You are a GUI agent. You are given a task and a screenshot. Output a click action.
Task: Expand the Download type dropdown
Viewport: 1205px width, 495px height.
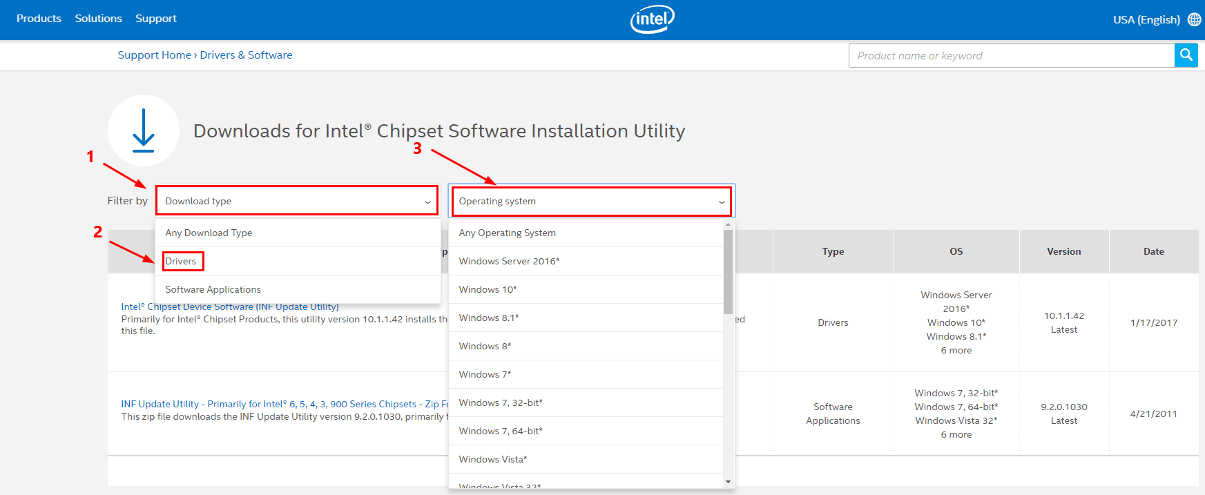pos(297,201)
